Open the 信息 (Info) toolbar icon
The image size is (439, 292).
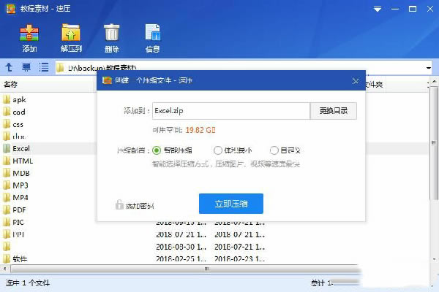[153, 38]
